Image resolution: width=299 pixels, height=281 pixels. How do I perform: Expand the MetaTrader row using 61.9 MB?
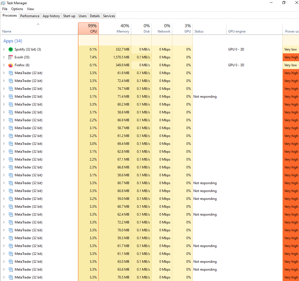4,73
